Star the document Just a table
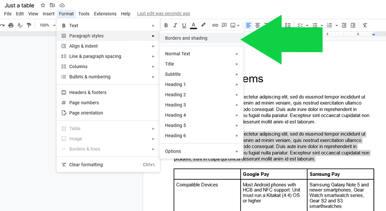This screenshot has height=211, width=386. click(x=43, y=5)
